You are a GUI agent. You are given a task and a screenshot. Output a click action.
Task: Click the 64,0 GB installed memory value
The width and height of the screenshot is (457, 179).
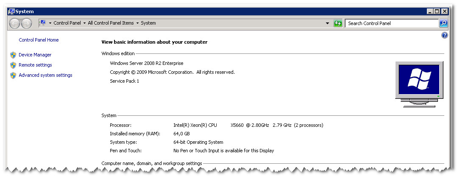181,134
